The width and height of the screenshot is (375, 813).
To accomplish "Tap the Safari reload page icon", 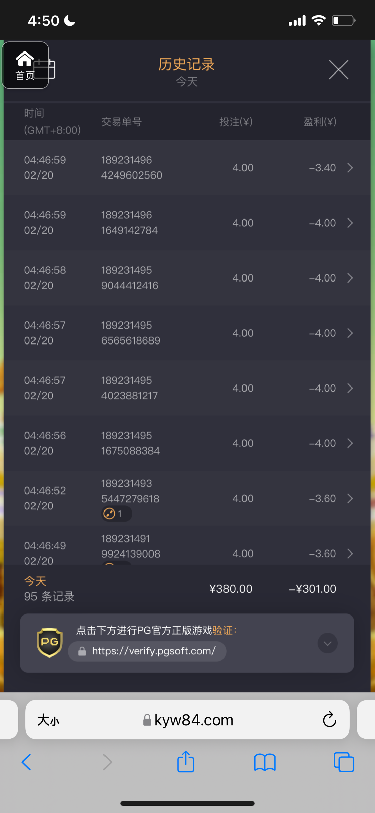I will (329, 720).
